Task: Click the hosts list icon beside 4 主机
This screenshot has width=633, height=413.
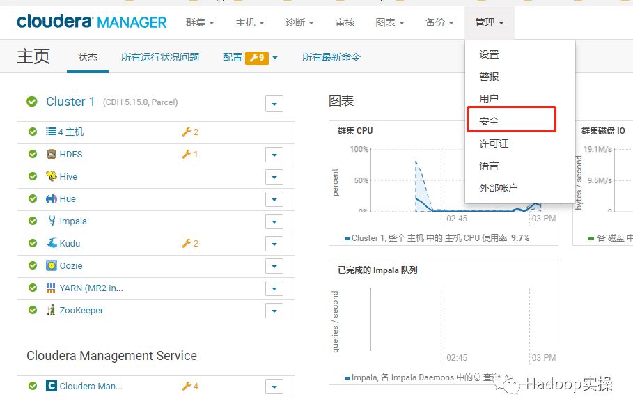Action: tap(51, 132)
